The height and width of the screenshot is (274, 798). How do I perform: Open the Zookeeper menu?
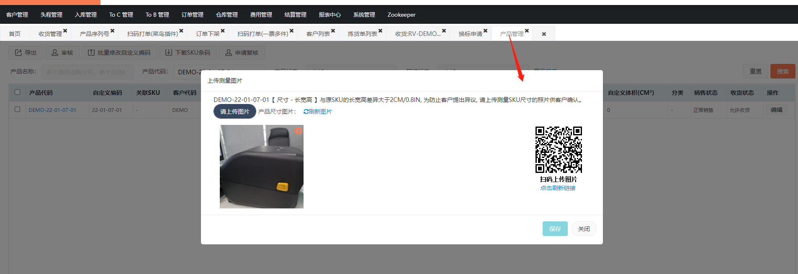[402, 15]
